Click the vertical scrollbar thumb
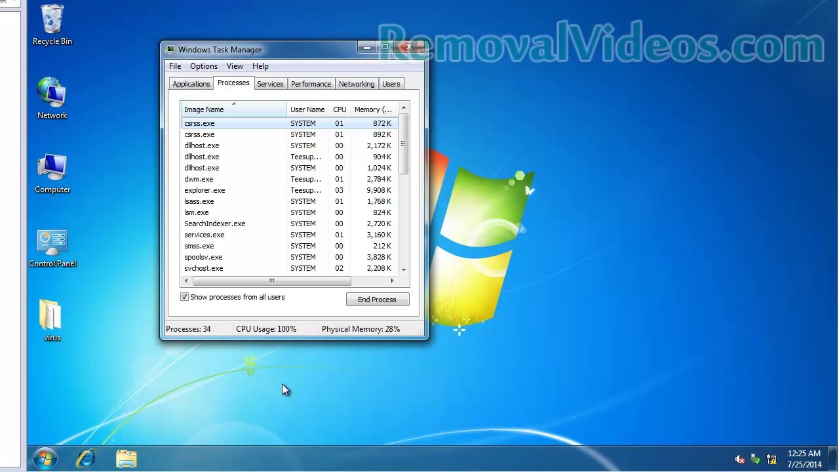The image size is (839, 472). pyautogui.click(x=404, y=144)
